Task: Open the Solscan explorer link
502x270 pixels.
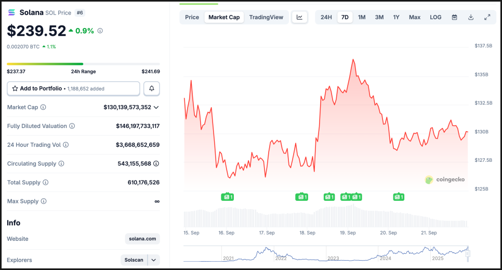Action: (x=134, y=260)
